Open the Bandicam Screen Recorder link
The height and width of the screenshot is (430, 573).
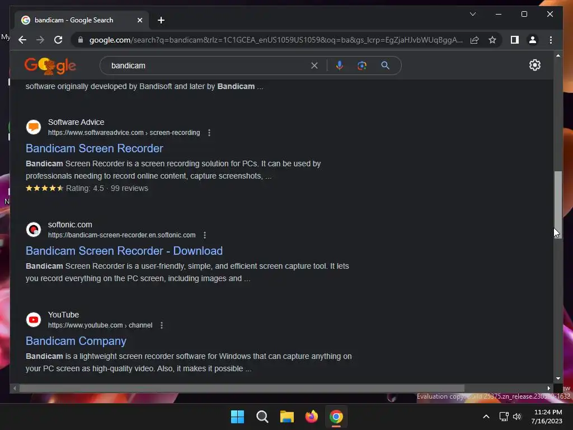pos(94,148)
